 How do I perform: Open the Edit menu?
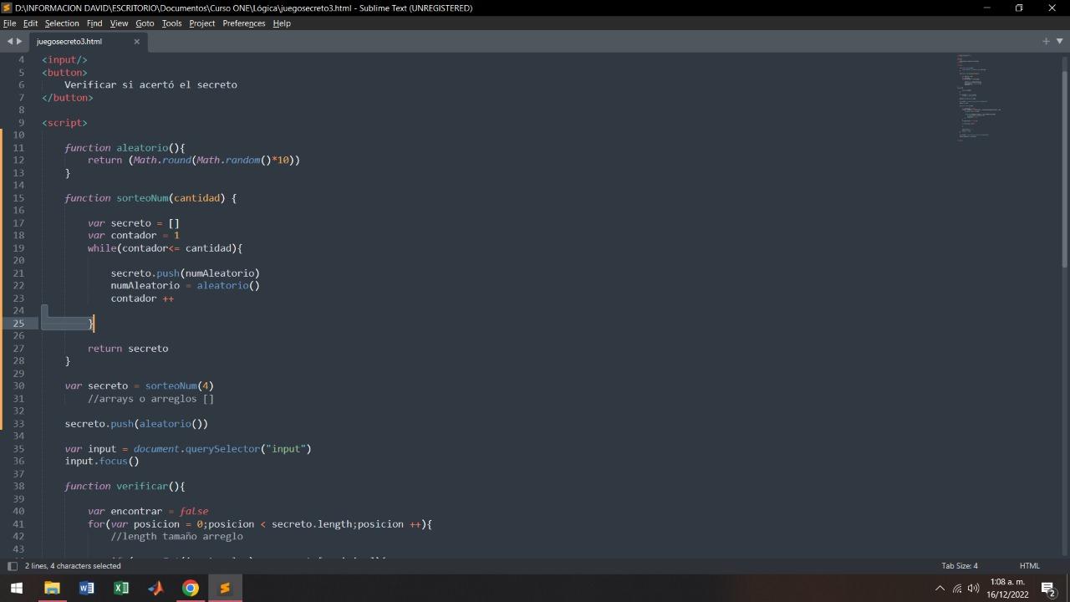tap(30, 23)
